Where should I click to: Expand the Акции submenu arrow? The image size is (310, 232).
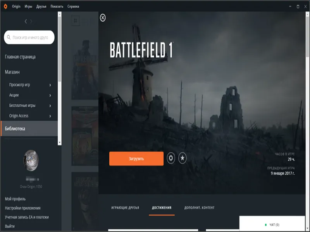[x=50, y=95]
